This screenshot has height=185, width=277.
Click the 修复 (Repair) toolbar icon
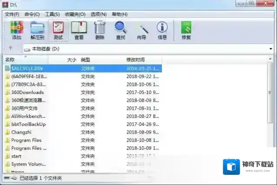pos(186,30)
